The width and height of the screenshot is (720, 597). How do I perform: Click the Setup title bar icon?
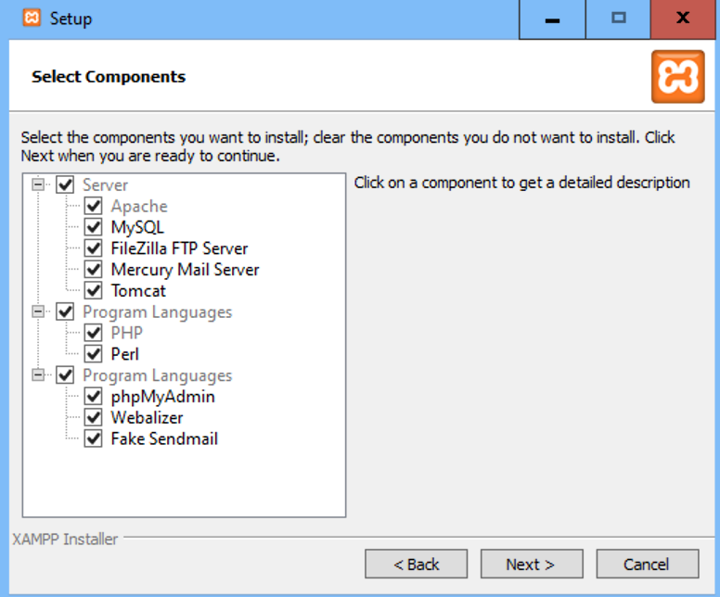pos(32,18)
